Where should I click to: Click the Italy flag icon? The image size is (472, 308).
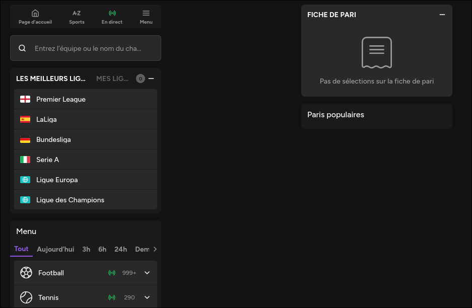tap(25, 160)
